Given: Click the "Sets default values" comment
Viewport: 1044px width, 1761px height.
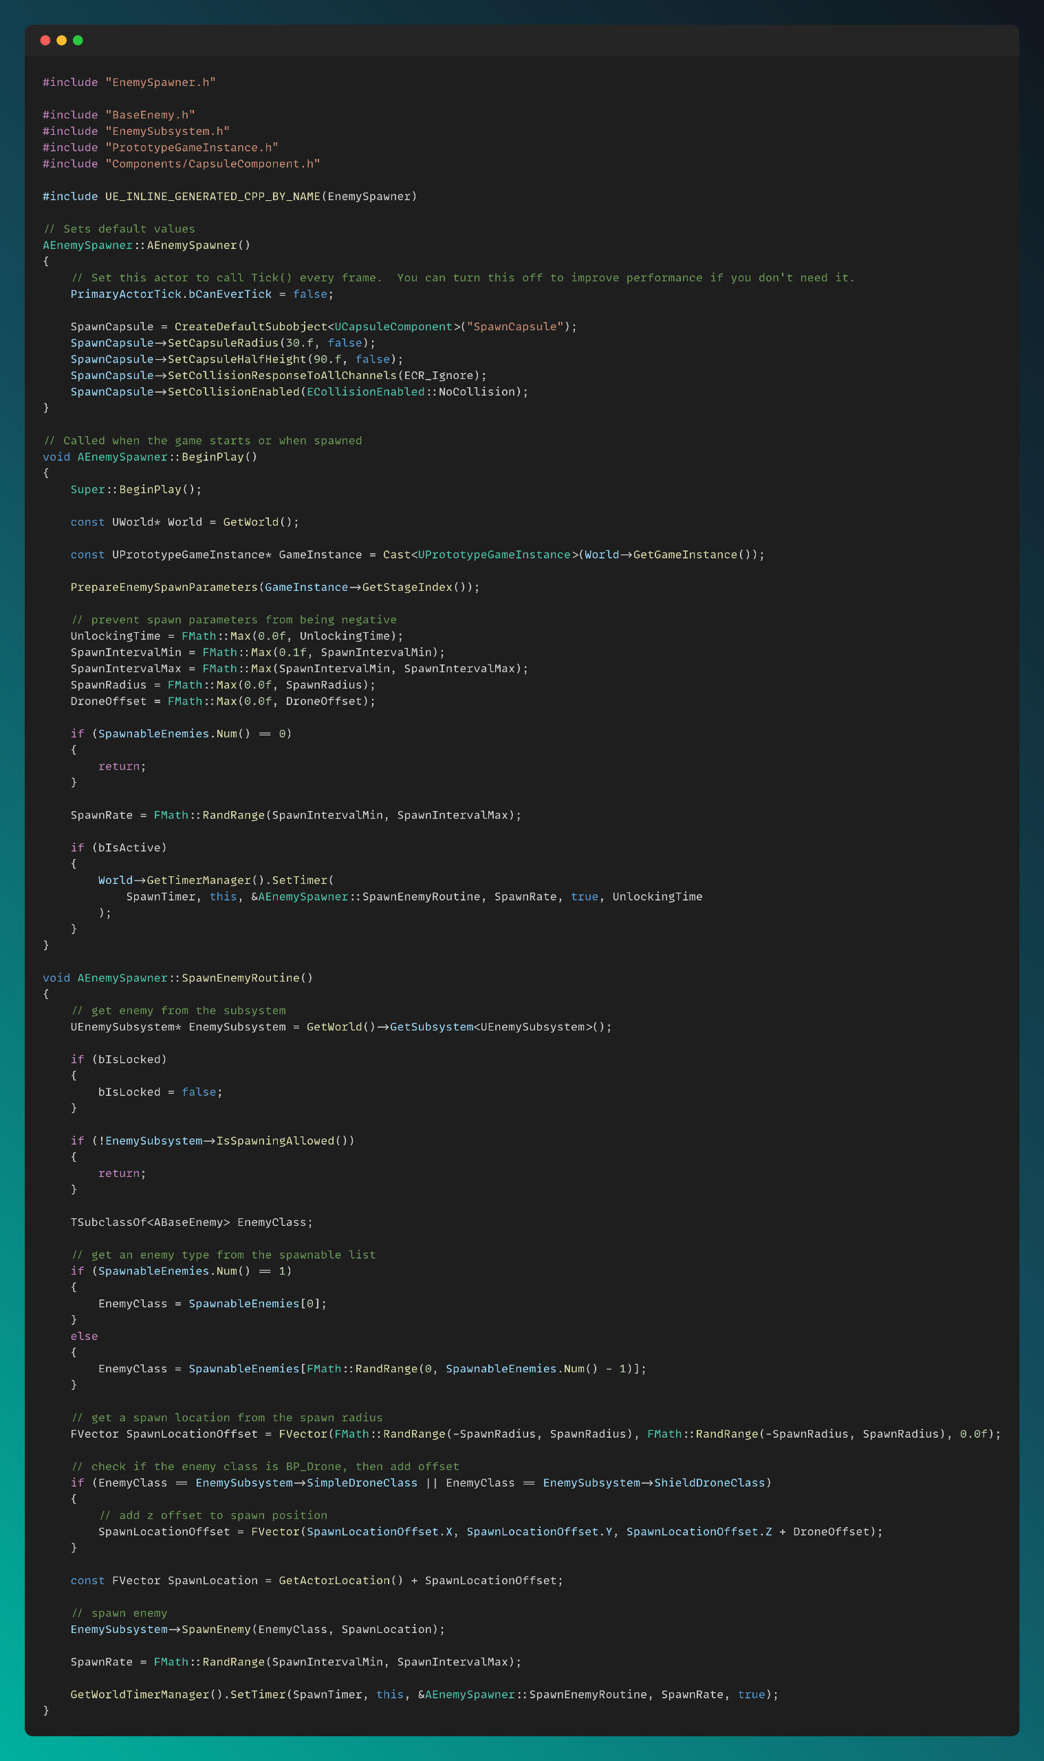Looking at the screenshot, I should point(119,228).
